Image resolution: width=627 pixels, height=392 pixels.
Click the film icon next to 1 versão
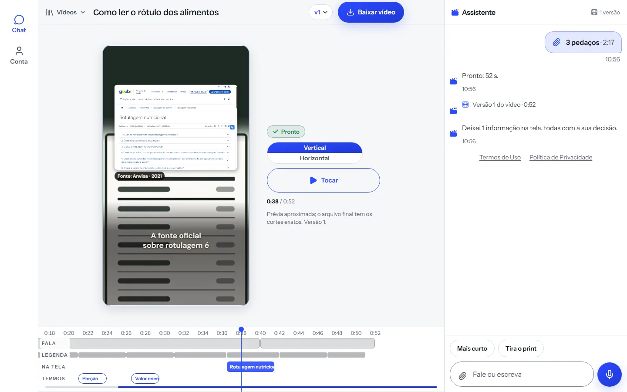coord(594,12)
